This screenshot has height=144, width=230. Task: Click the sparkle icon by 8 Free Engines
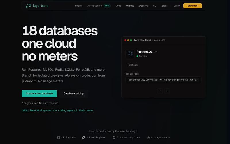click(x=83, y=138)
